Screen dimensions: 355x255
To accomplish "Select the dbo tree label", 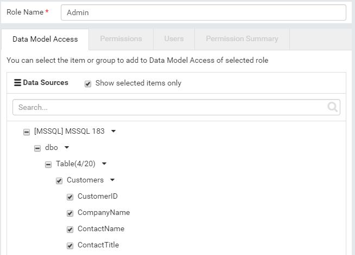I will pos(52,147).
